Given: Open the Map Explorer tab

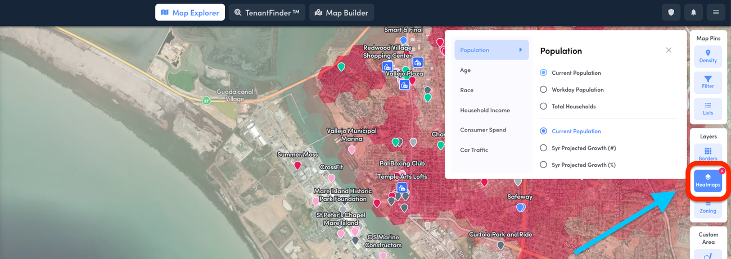Looking at the screenshot, I should pos(190,12).
